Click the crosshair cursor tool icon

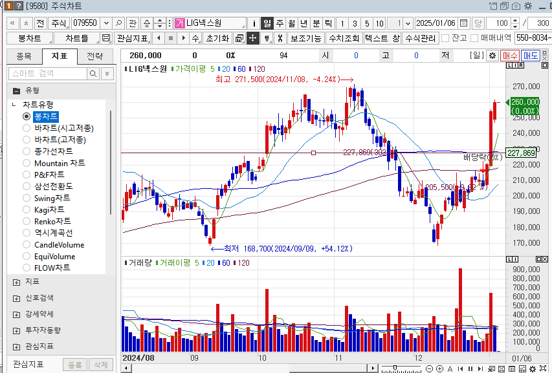(x=252, y=38)
